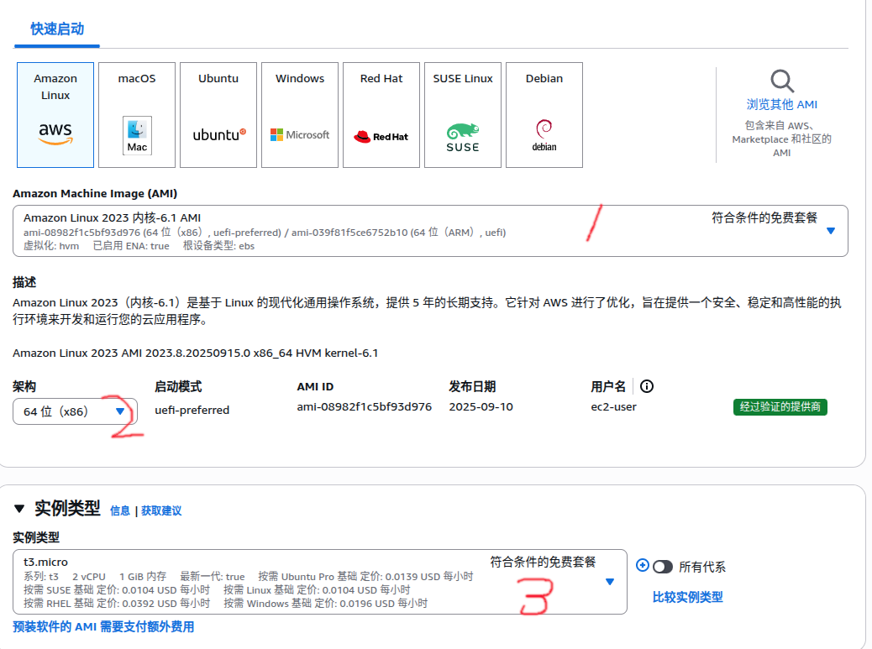
Task: Click the 描述 heading
Action: click(24, 282)
